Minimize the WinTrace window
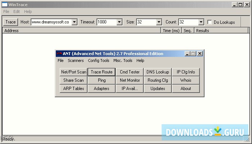252x144 pixels. pyautogui.click(x=235, y=5)
